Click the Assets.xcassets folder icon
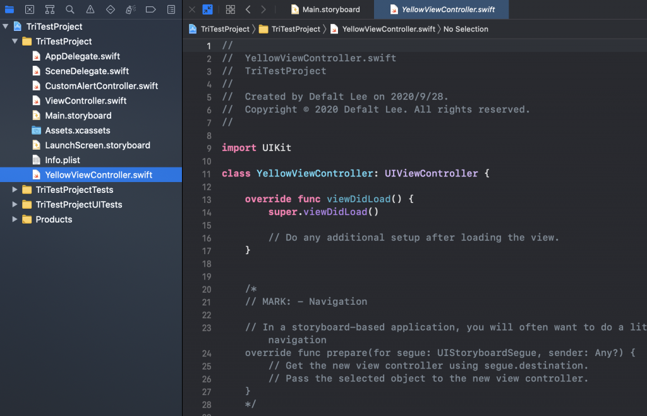The width and height of the screenshot is (647, 416). (x=36, y=130)
